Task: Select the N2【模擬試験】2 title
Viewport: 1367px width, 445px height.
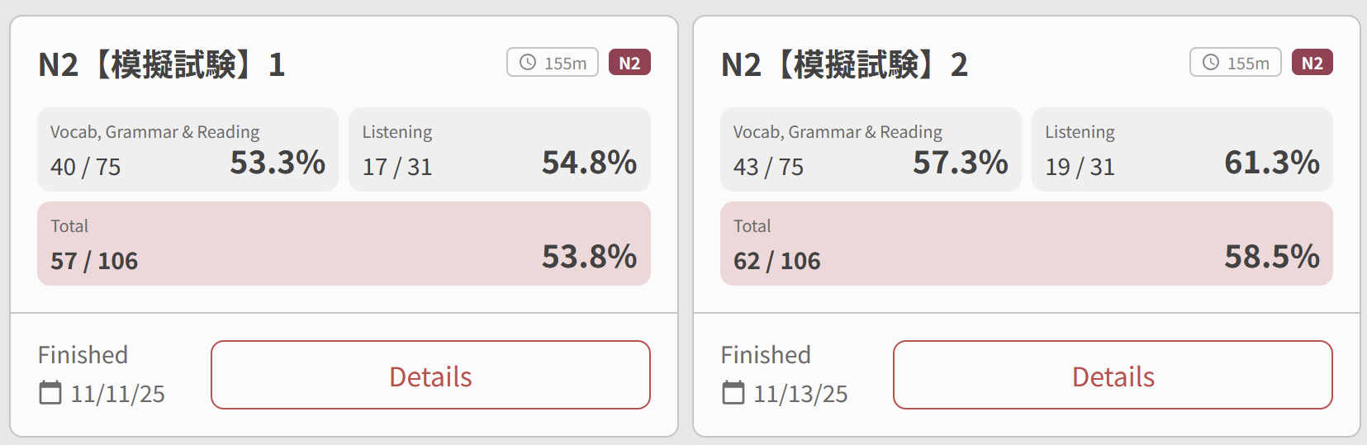Action: point(844,64)
